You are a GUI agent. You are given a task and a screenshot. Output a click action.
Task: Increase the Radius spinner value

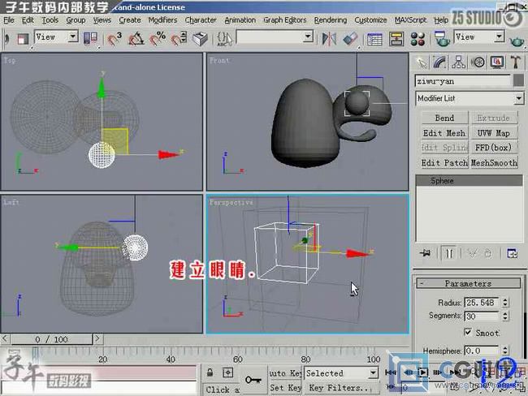(x=505, y=299)
